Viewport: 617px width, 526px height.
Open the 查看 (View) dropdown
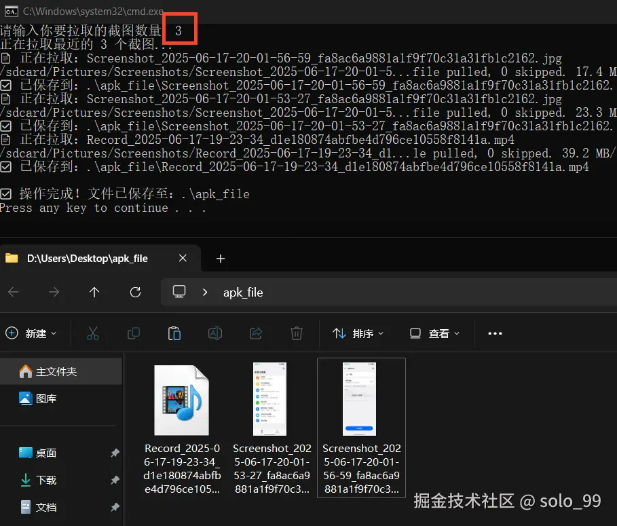[x=434, y=333]
